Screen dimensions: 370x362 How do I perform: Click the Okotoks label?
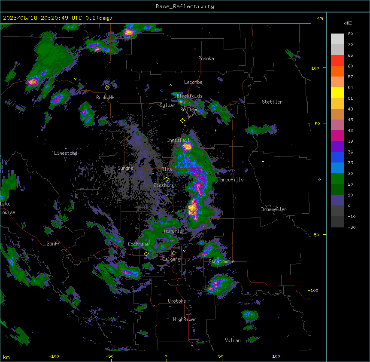(177, 301)
